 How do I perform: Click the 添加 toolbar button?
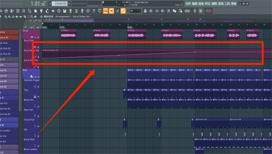click(x=187, y=11)
